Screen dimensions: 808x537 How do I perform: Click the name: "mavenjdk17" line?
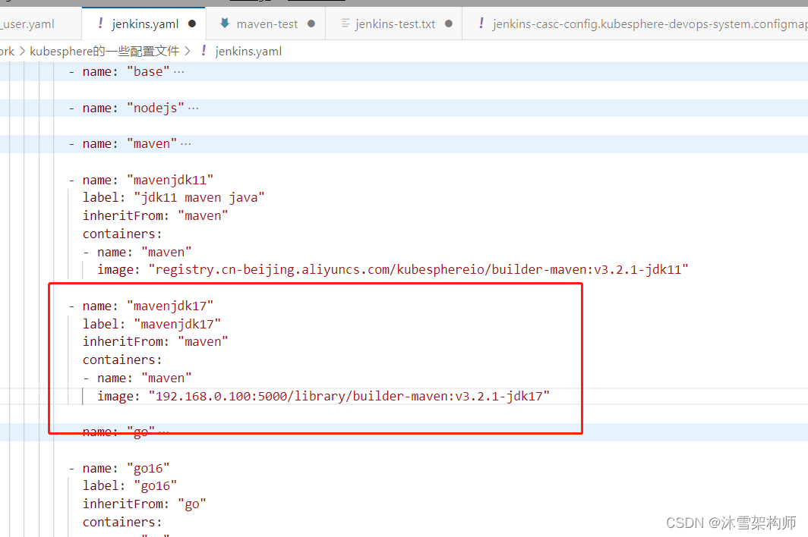click(141, 306)
